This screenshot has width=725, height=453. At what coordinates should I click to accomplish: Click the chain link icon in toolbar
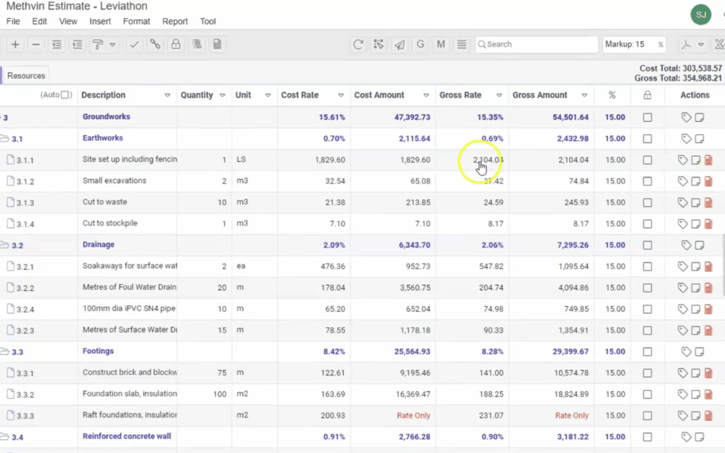click(x=155, y=44)
